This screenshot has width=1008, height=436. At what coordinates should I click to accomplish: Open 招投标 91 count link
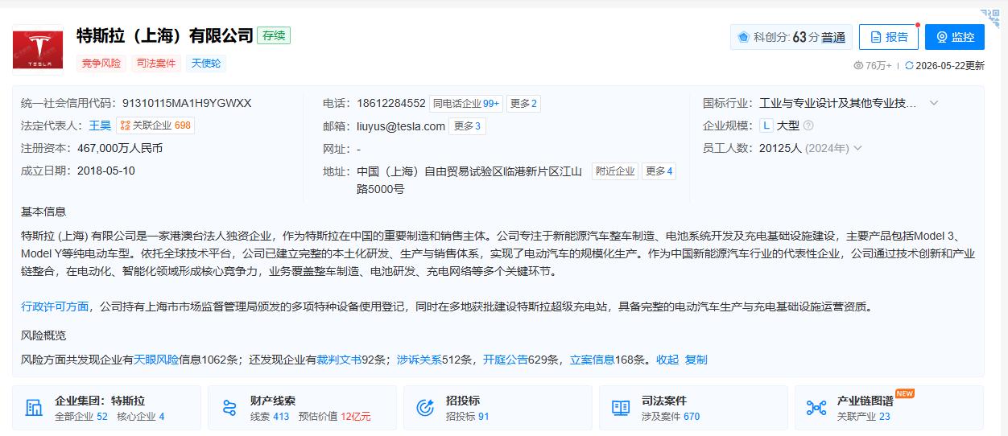coord(467,417)
